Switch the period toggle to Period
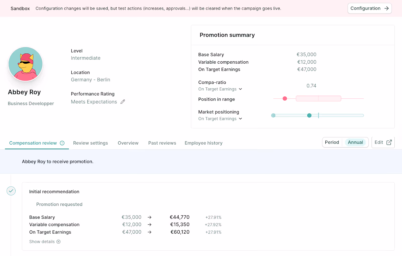This screenshot has width=402, height=256. click(332, 142)
